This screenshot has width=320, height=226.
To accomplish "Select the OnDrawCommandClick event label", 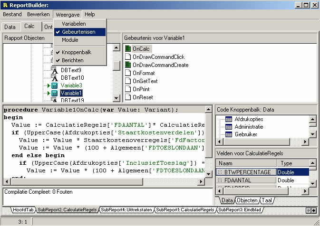I will click(x=158, y=57).
